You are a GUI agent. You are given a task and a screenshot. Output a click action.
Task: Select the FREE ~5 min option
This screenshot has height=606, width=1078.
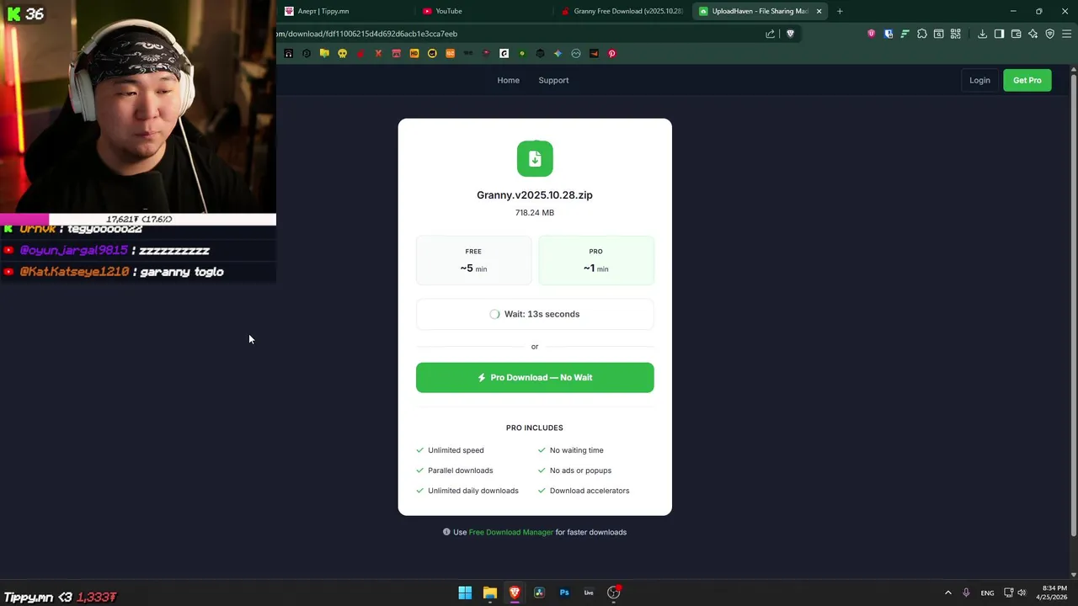point(473,260)
